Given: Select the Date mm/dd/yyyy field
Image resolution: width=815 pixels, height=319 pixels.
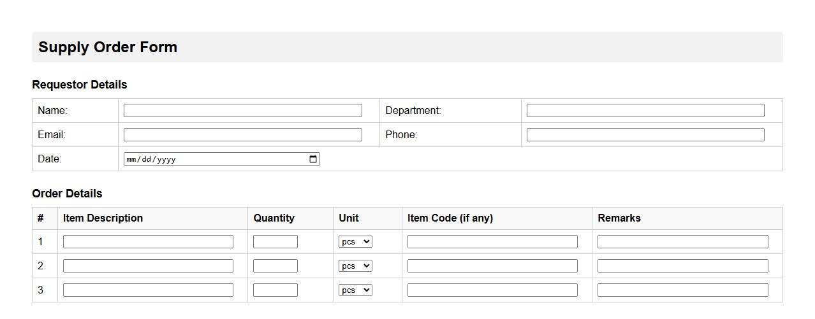Looking at the screenshot, I should tap(222, 159).
